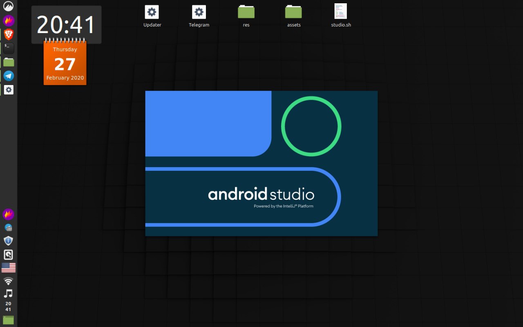
Task: Click the flame tray icon in the lower panel
Action: click(9, 214)
